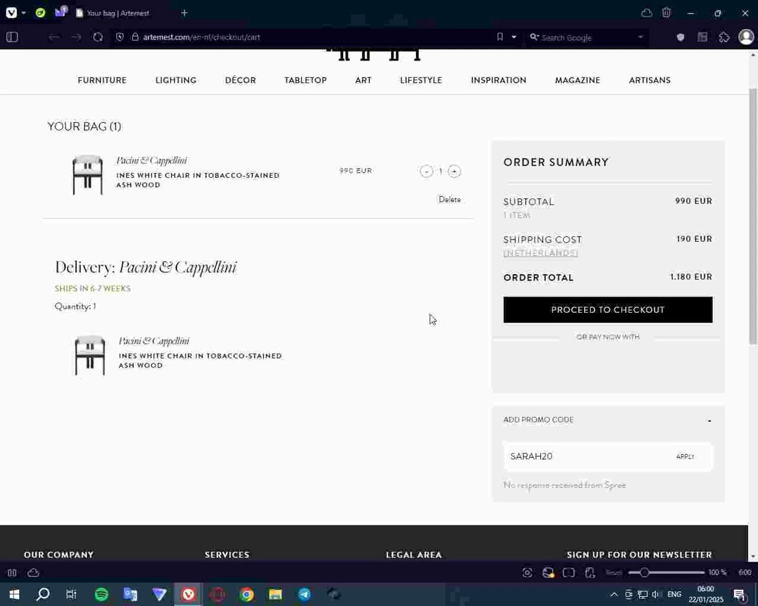The image size is (758, 606).
Task: Open Windows taskbar search
Action: pyautogui.click(x=43, y=594)
